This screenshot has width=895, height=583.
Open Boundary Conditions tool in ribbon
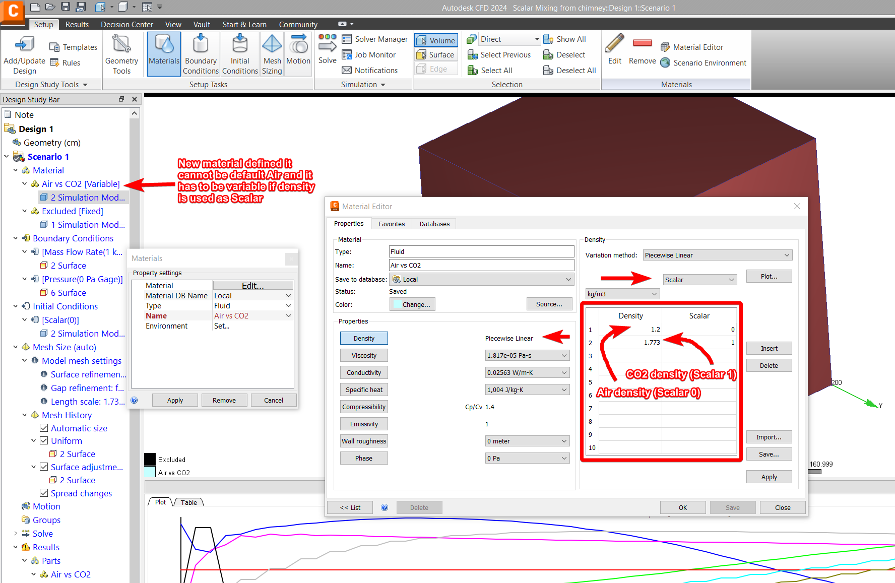pyautogui.click(x=201, y=53)
